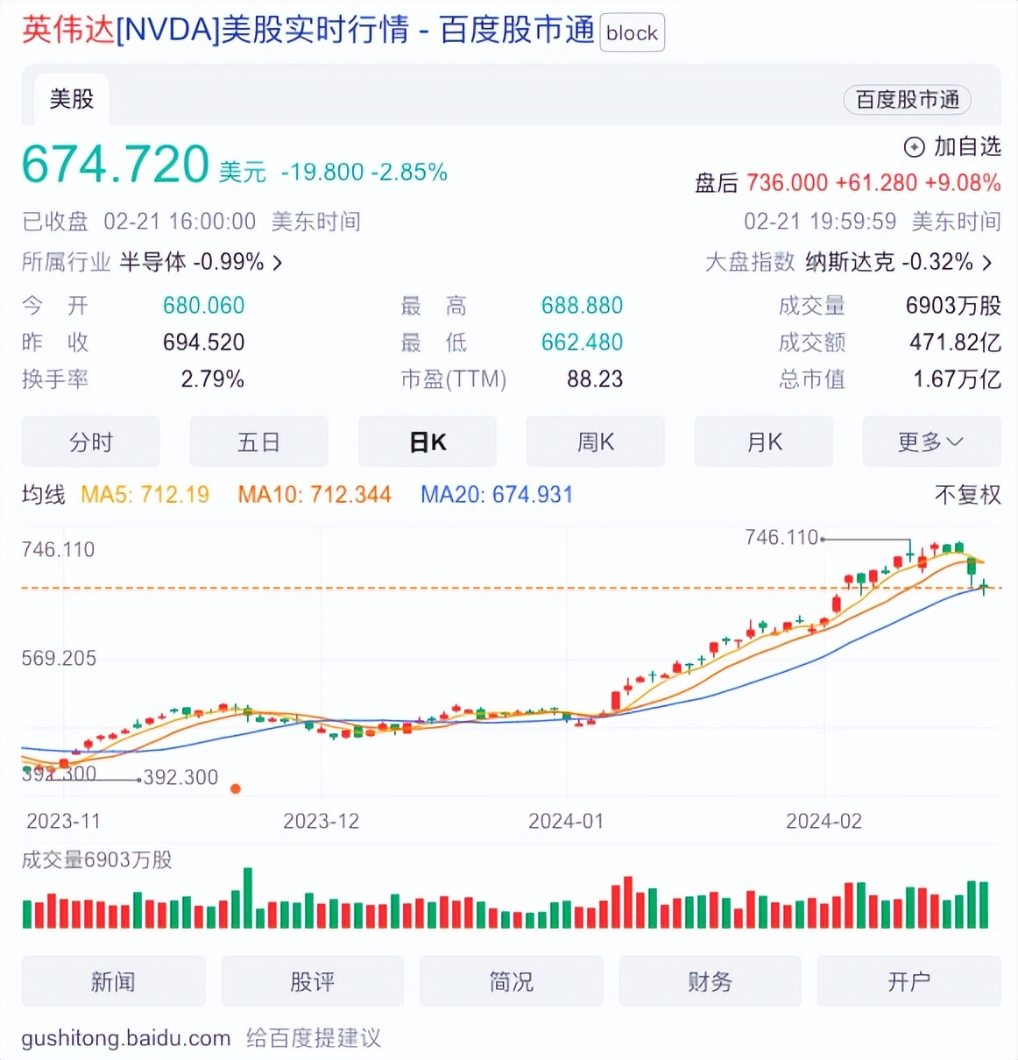This screenshot has width=1018, height=1060.
Task: Click the 今开 value 680.060
Action: 203,306
